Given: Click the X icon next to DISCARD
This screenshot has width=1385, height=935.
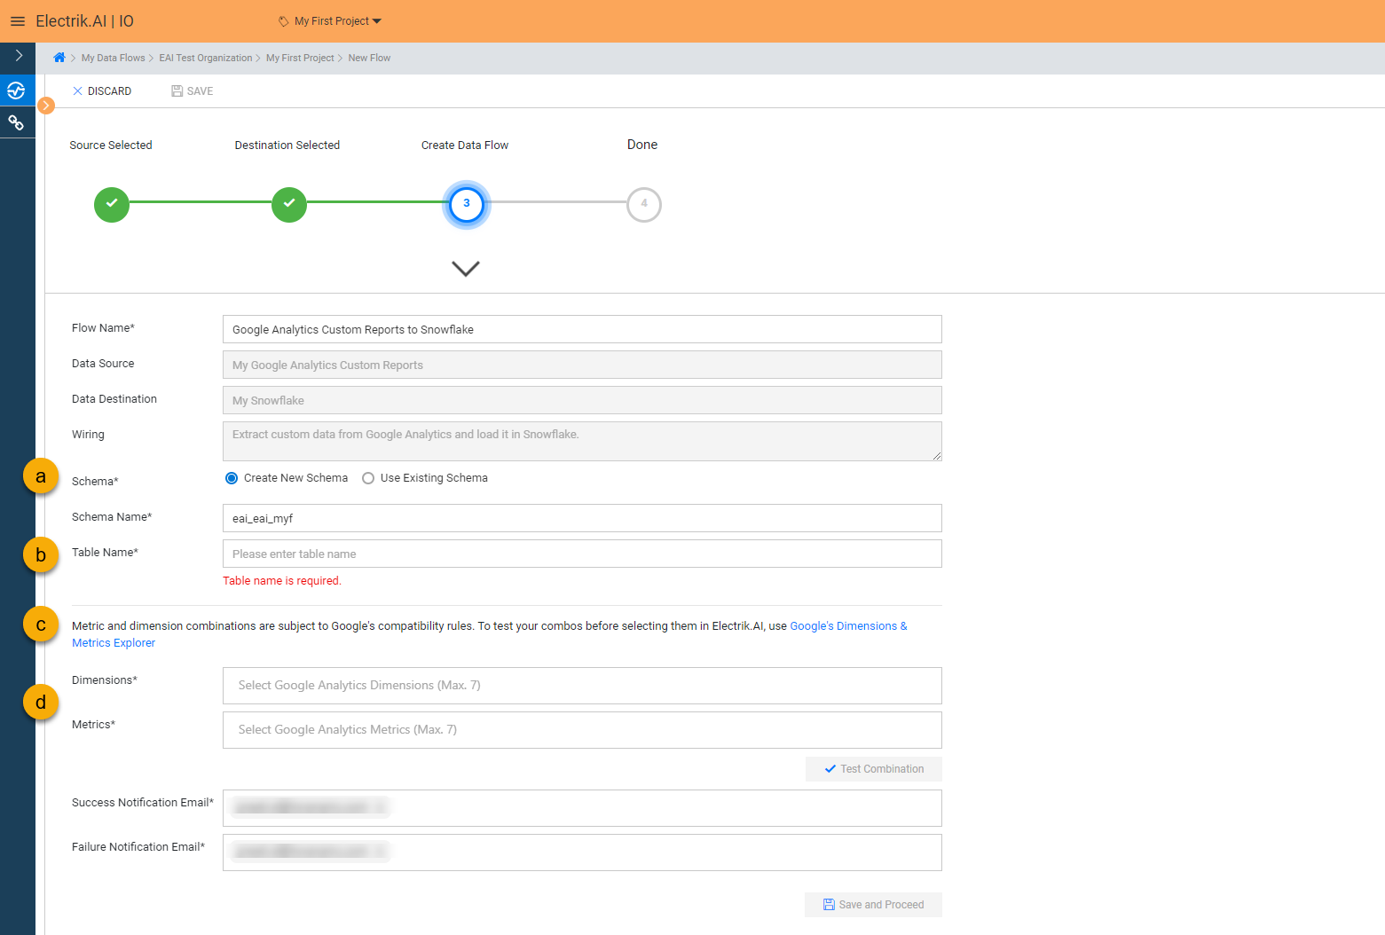Looking at the screenshot, I should coord(79,90).
